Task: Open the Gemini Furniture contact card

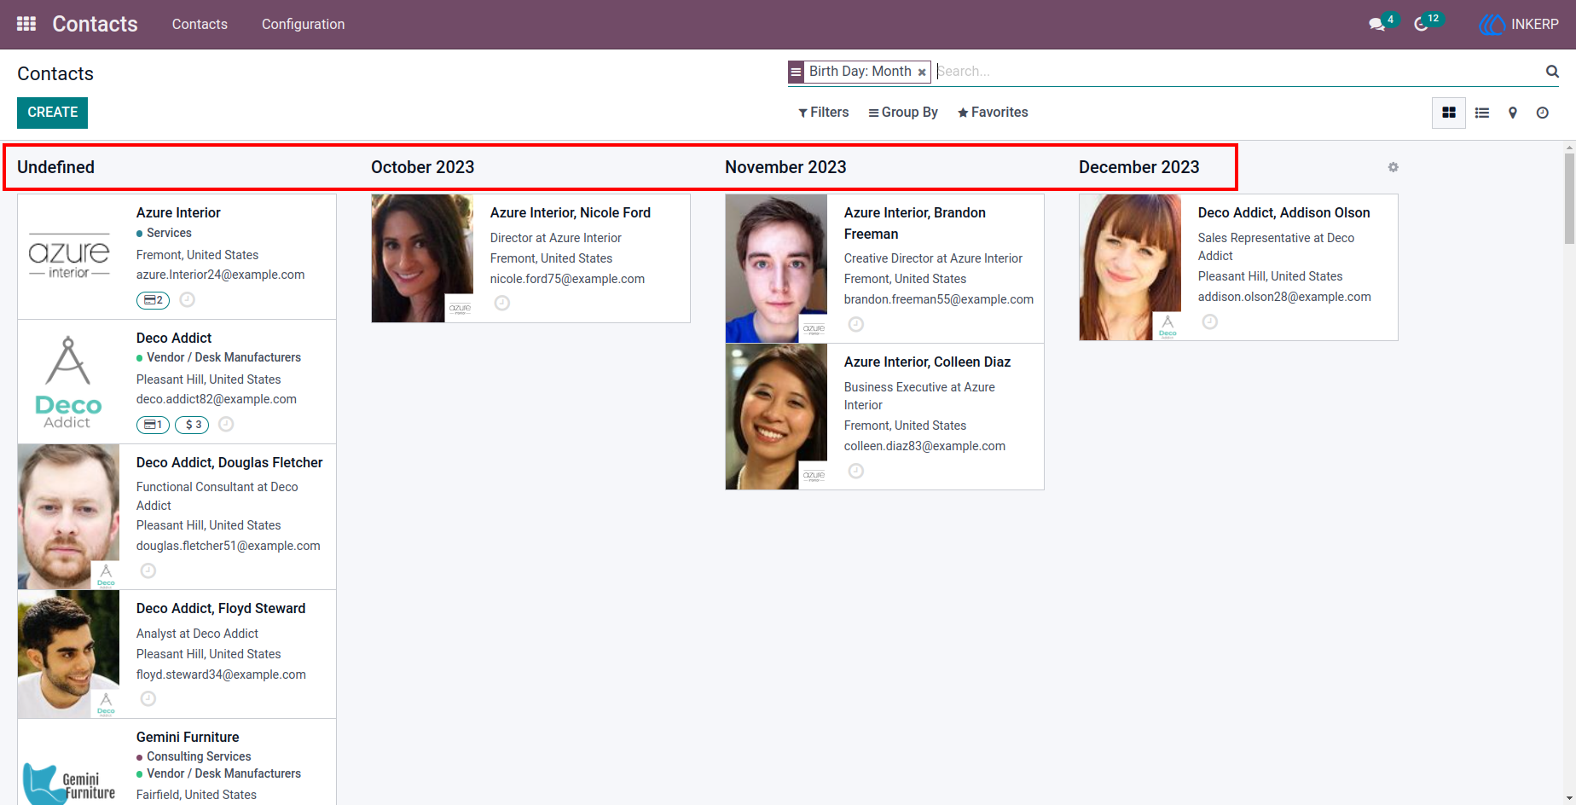Action: tap(177, 762)
